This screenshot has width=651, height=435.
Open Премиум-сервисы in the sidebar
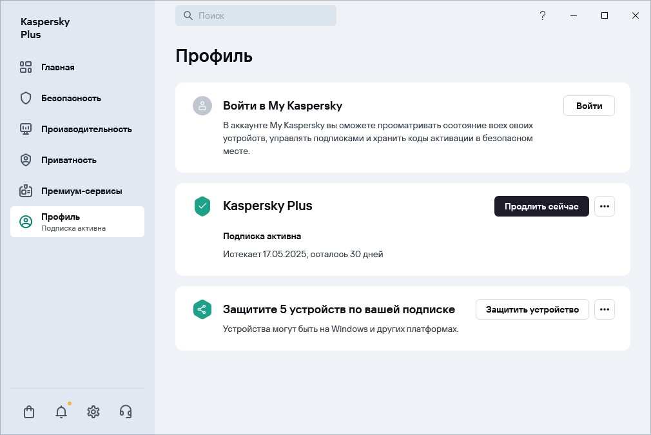pyautogui.click(x=26, y=191)
